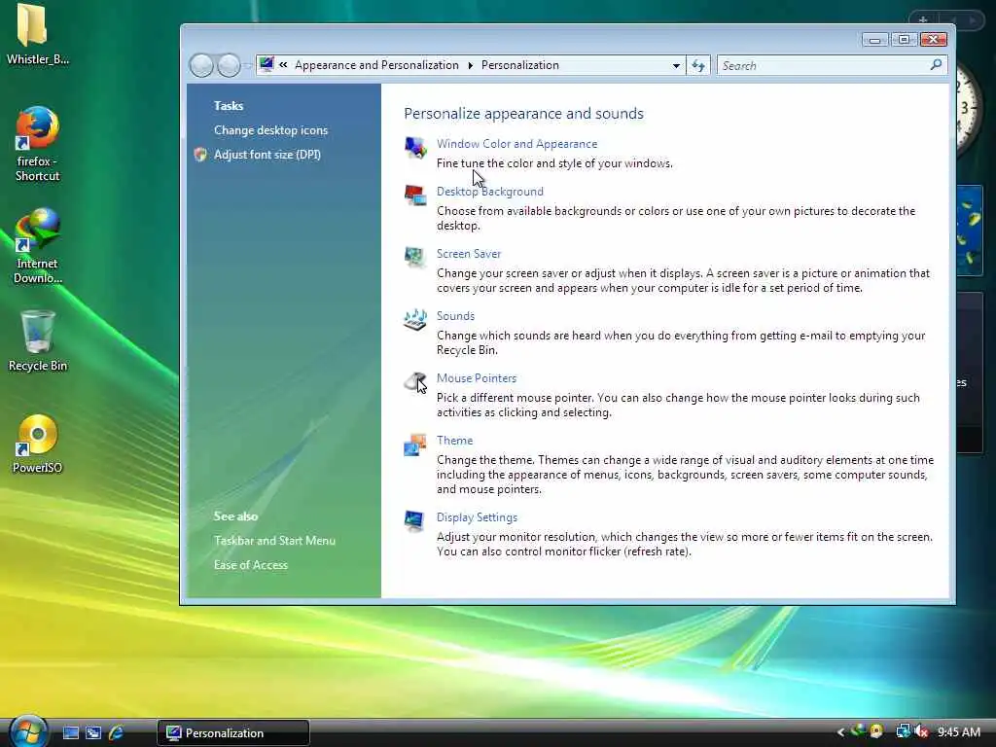Click Personalization taskbar button
Viewport: 996px width, 747px height.
(233, 733)
